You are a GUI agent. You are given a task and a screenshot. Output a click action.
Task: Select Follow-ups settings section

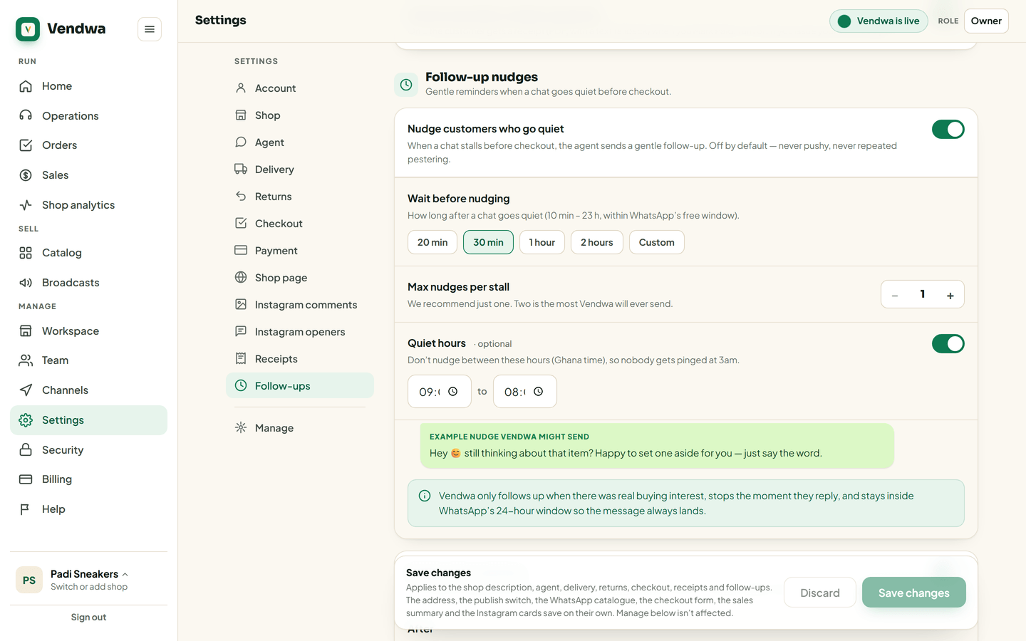(300, 386)
